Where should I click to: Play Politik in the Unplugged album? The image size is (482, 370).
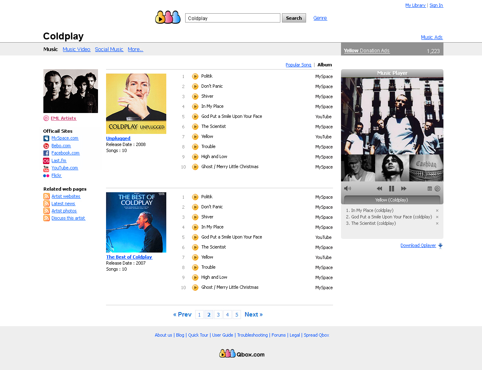[x=195, y=76]
